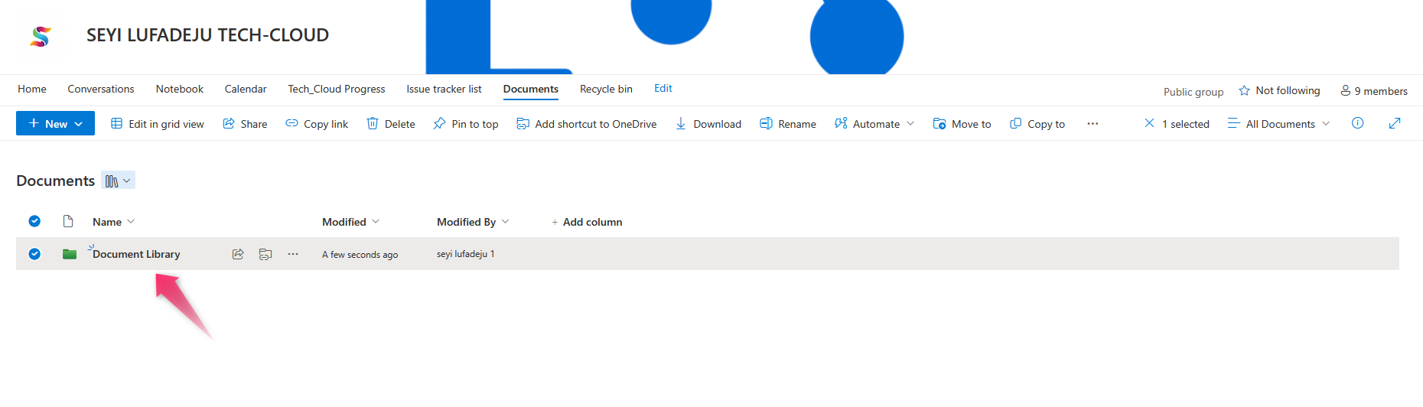Open the Tech_Cloud Progress tab
The height and width of the screenshot is (407, 1423).
coord(337,89)
